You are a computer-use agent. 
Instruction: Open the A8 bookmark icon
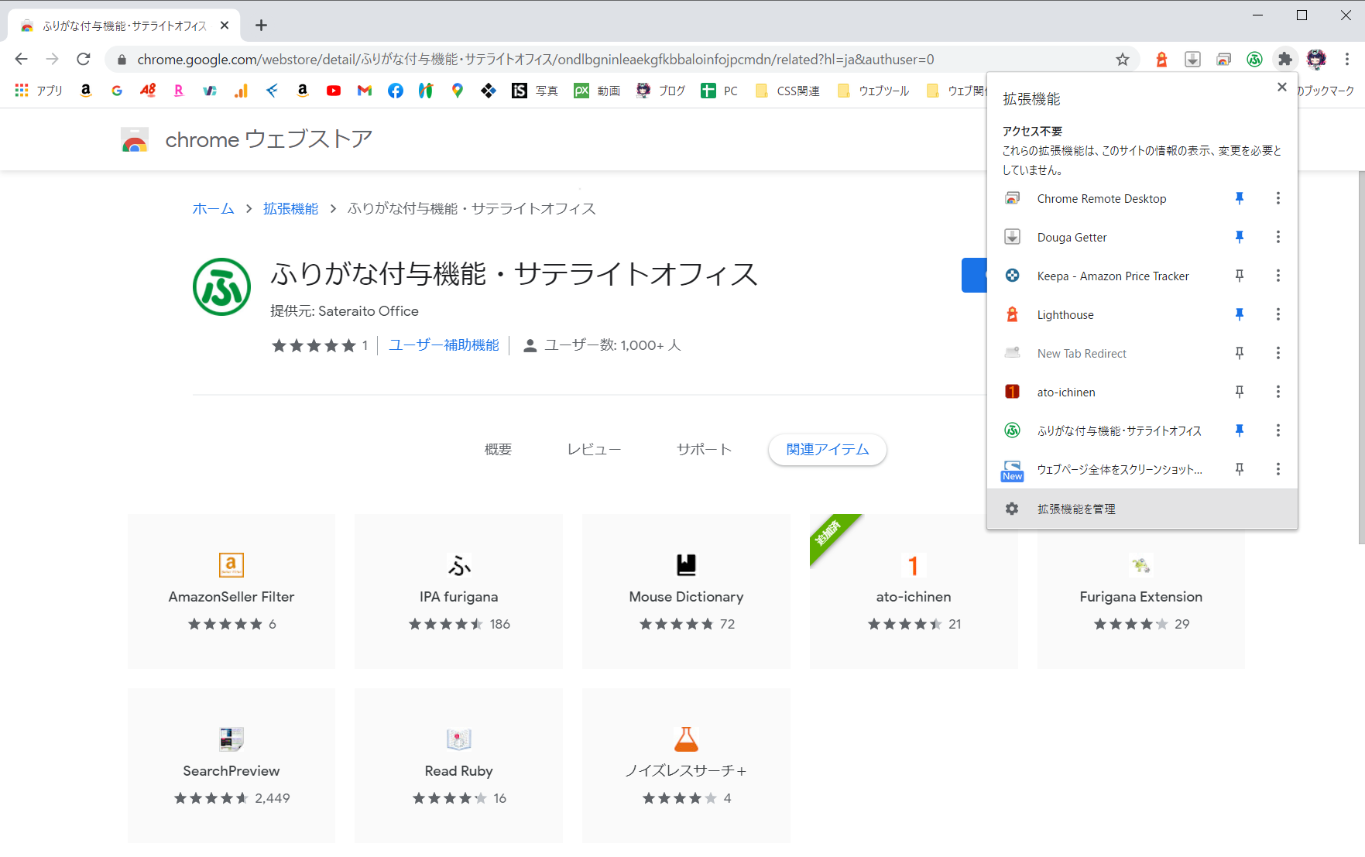pos(148,91)
